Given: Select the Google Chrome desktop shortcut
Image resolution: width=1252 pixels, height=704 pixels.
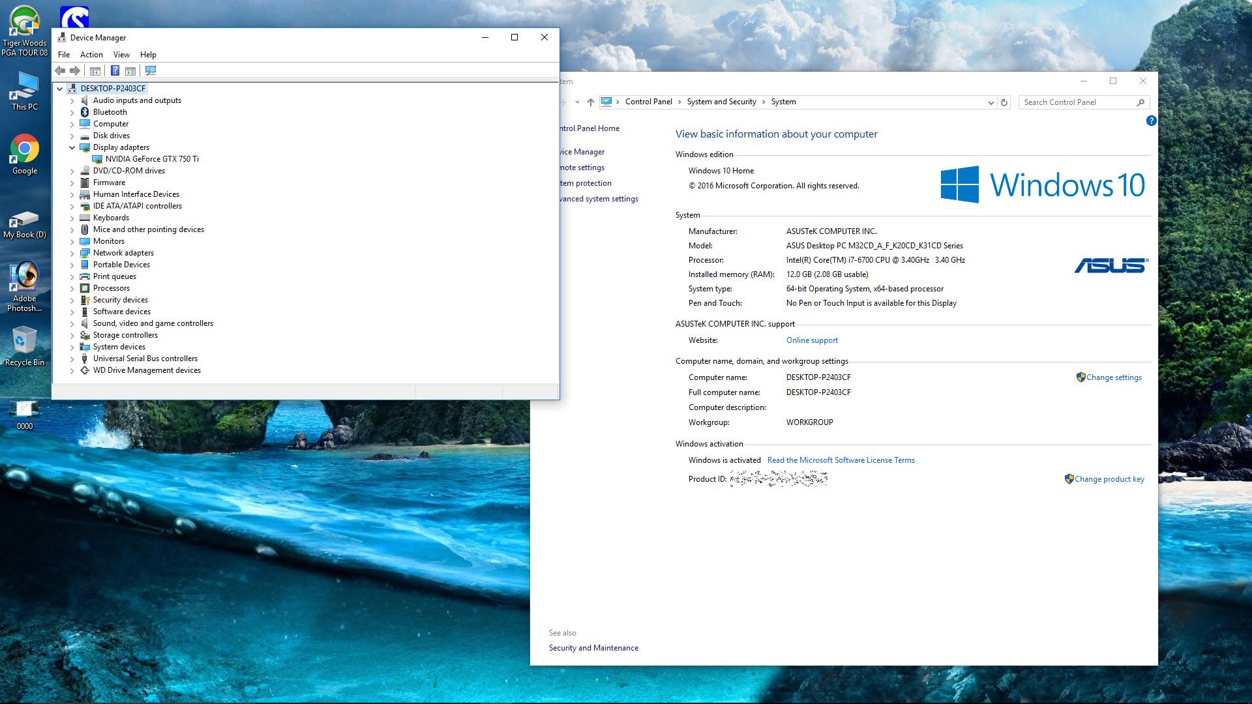Looking at the screenshot, I should pos(25,154).
